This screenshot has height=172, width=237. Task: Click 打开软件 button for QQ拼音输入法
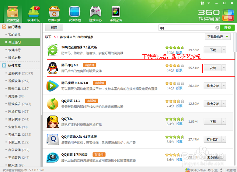[213, 140]
